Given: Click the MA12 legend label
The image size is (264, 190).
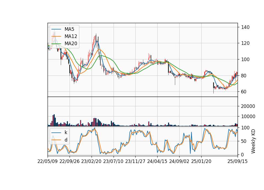Looking at the screenshot, I should coord(71,36).
